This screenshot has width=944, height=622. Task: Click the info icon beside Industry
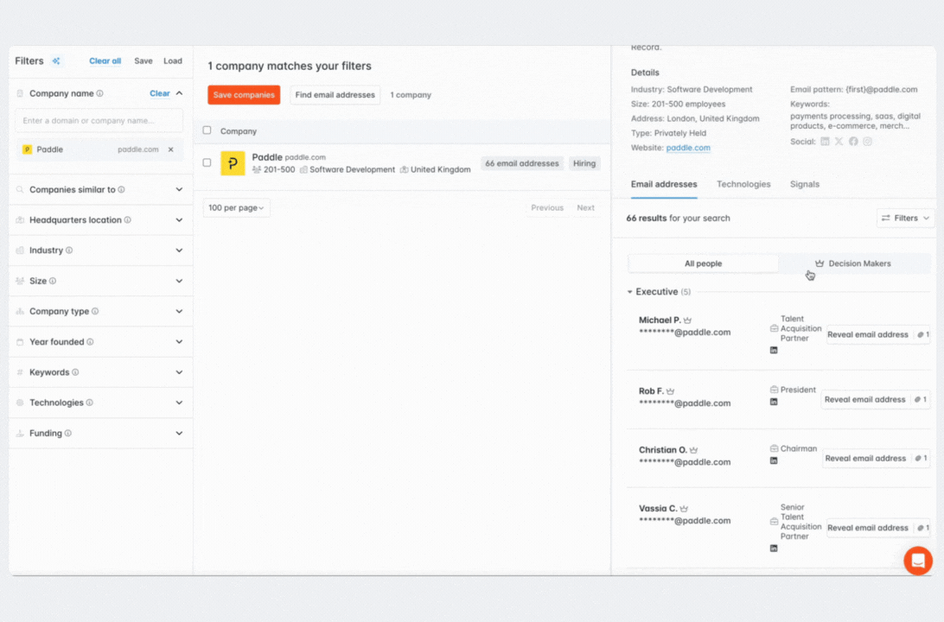point(69,251)
